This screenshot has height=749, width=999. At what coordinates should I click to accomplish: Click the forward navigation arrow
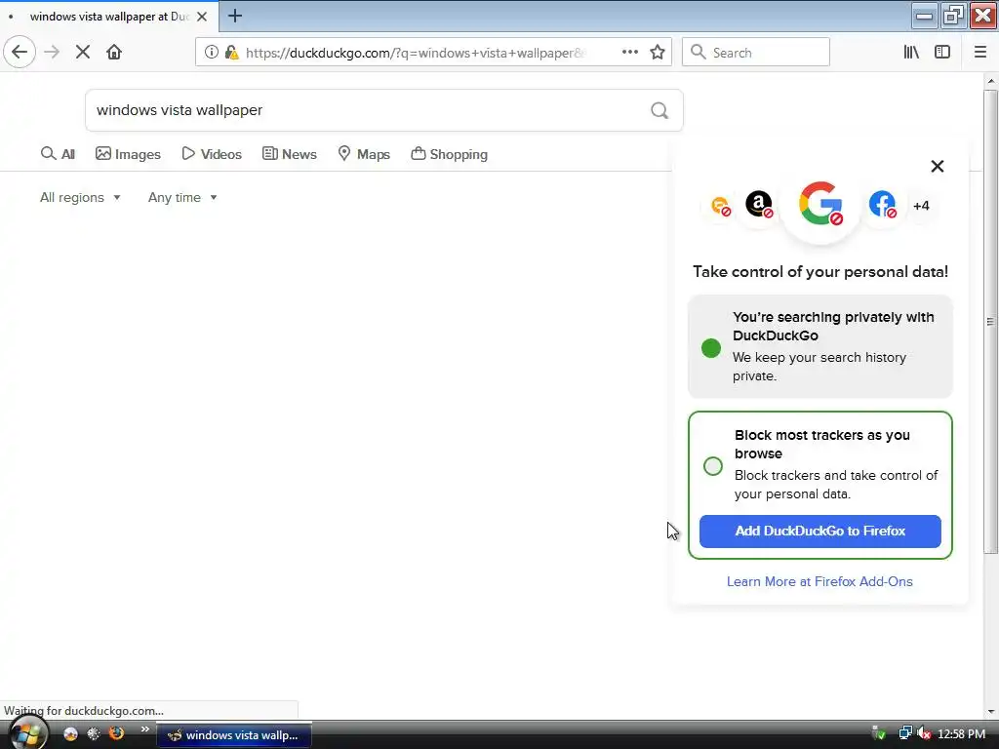coord(52,52)
